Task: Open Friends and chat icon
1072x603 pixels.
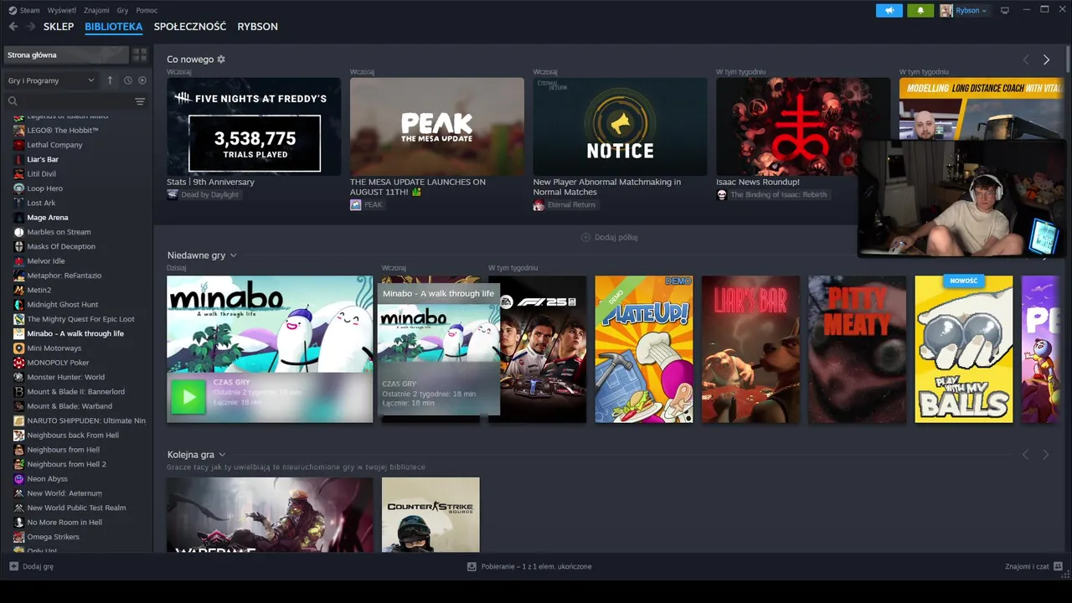Action: click(x=1059, y=566)
